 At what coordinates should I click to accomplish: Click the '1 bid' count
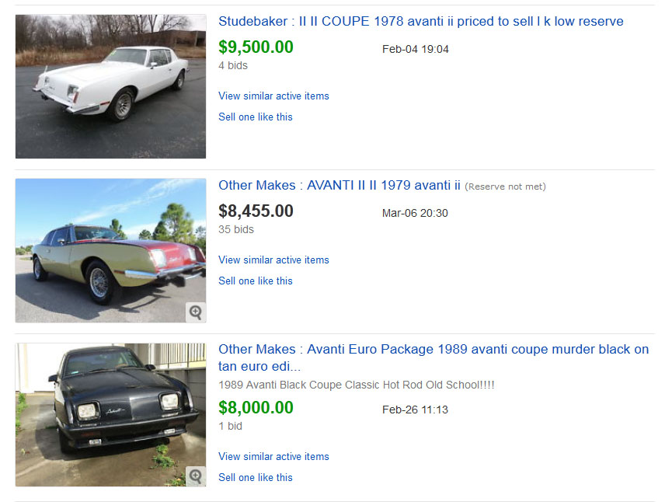pos(231,427)
